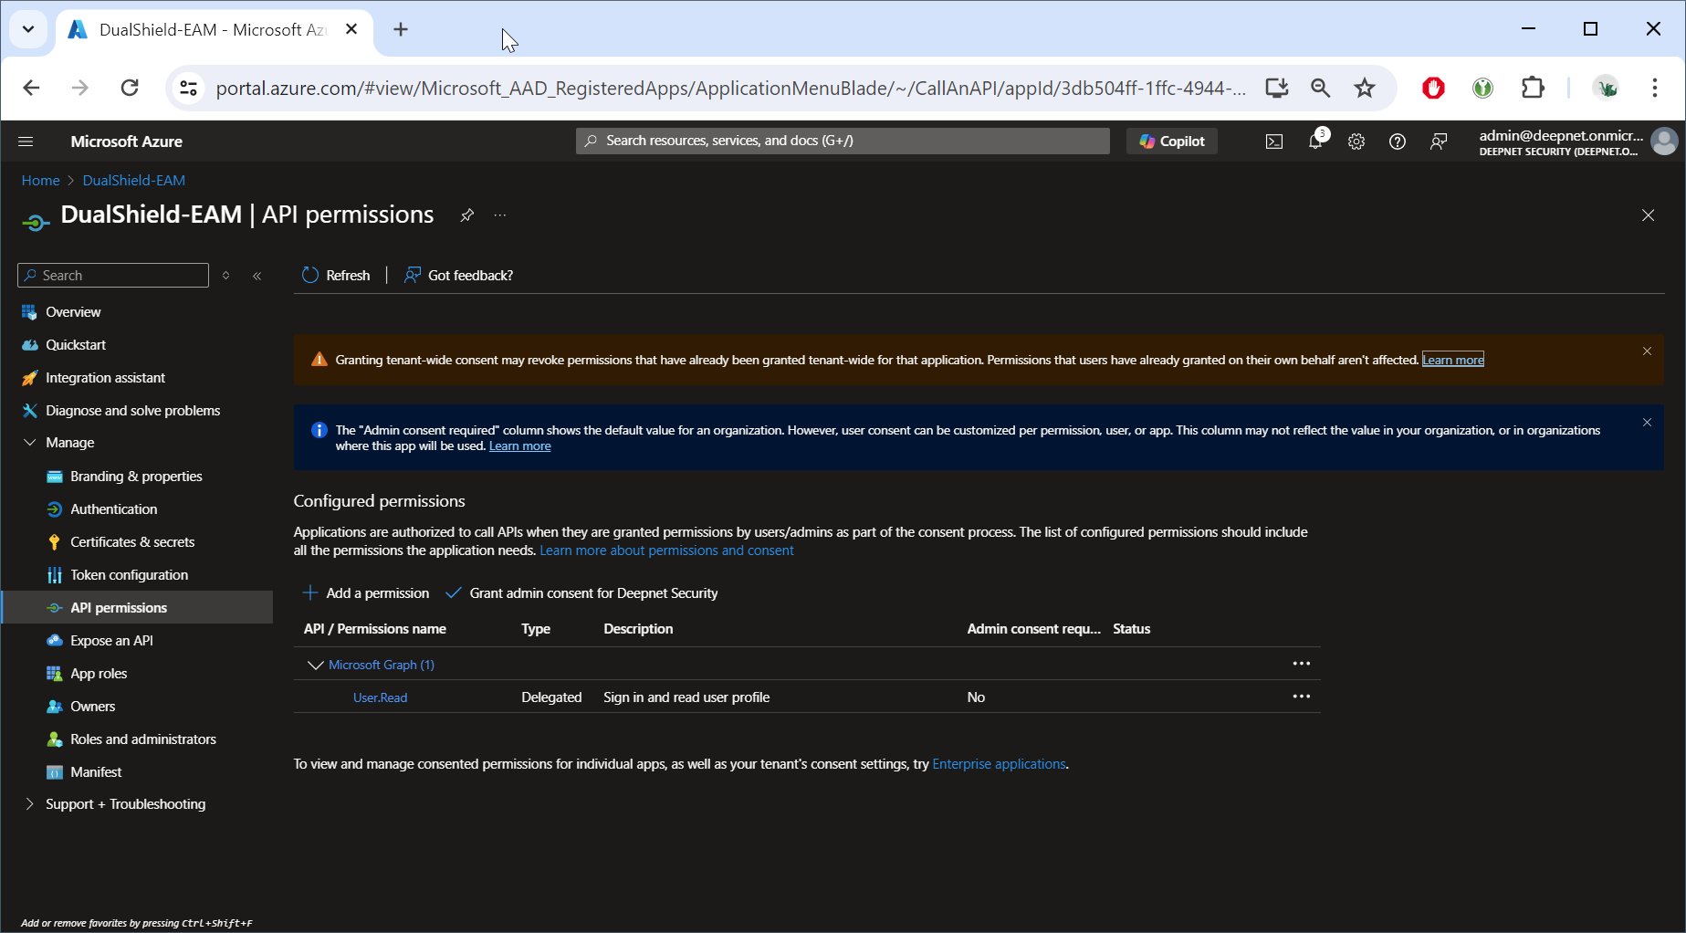This screenshot has height=933, width=1686.
Task: Open Certificates & secrets page
Action: pos(132,542)
